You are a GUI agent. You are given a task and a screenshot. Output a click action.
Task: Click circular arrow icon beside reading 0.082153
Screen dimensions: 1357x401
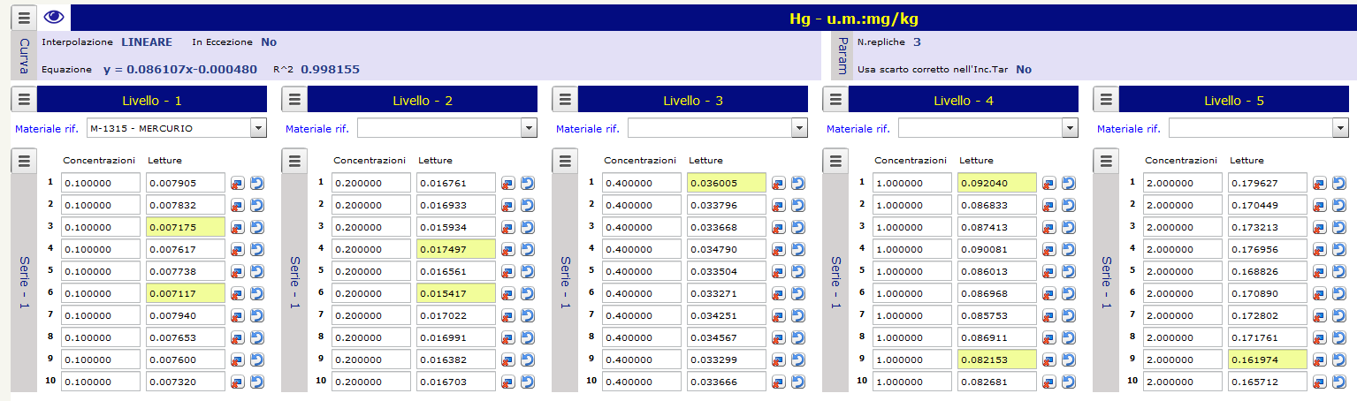click(x=1069, y=359)
